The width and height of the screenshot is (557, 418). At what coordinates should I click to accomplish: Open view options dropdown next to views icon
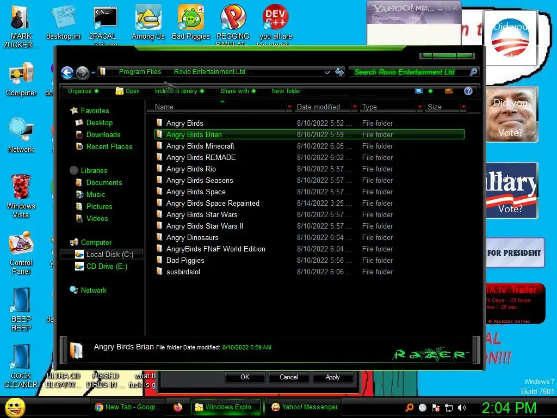coord(431,91)
